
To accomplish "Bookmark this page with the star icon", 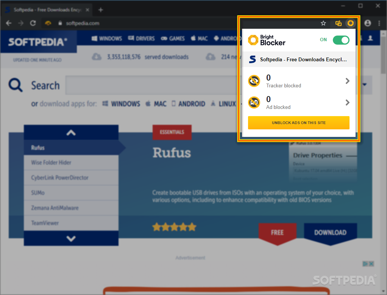I will [323, 23].
